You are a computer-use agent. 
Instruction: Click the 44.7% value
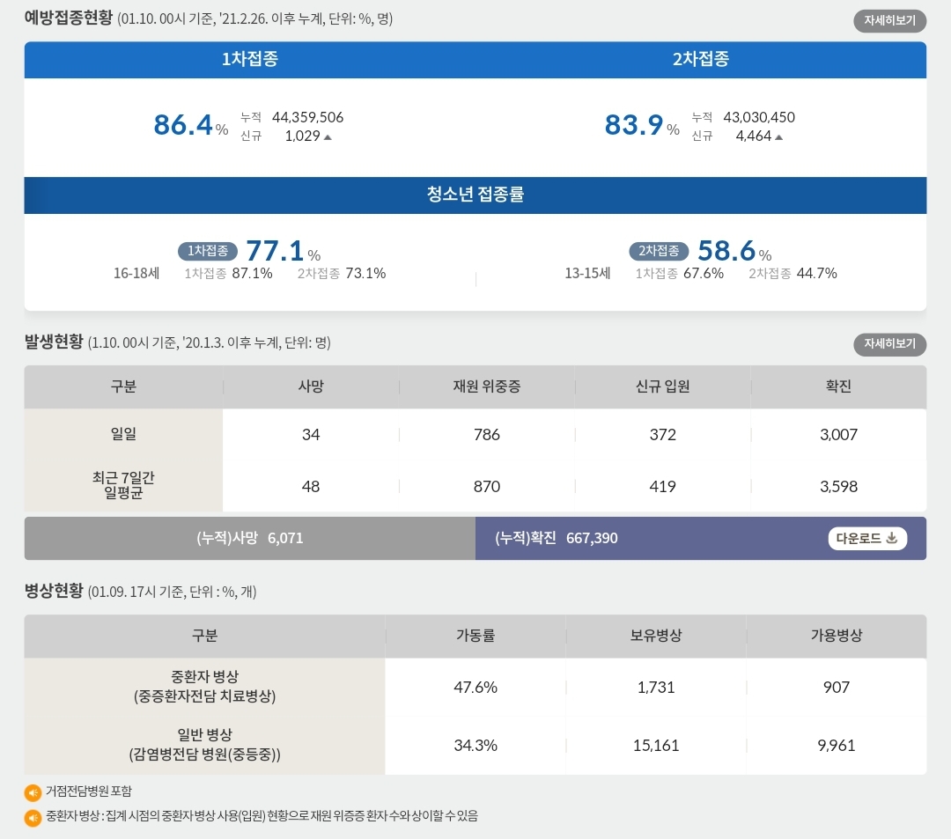(817, 274)
